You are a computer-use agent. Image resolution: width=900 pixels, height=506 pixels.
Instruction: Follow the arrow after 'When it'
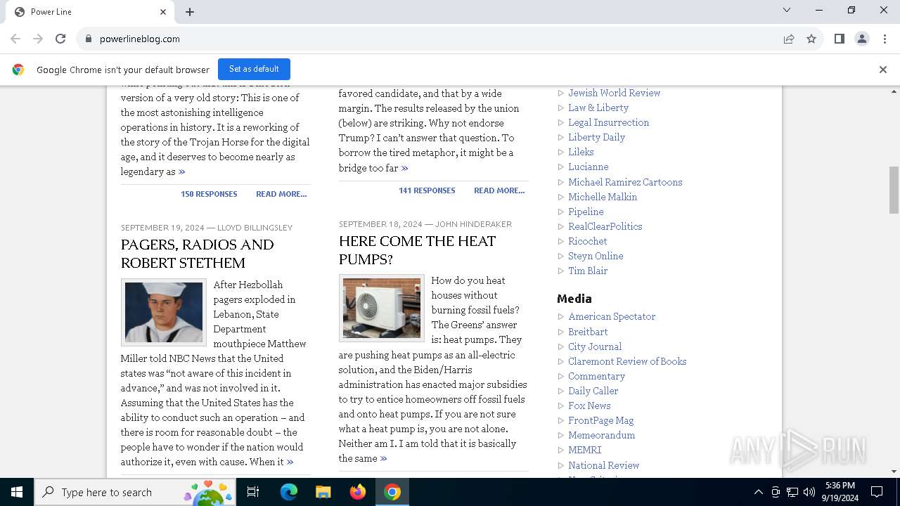click(x=290, y=462)
